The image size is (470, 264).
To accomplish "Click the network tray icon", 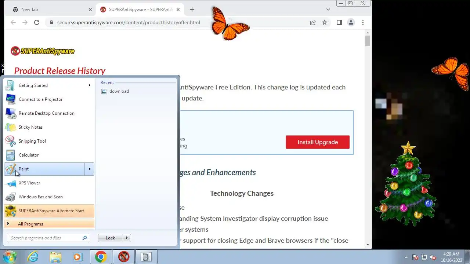I will pyautogui.click(x=424, y=257).
